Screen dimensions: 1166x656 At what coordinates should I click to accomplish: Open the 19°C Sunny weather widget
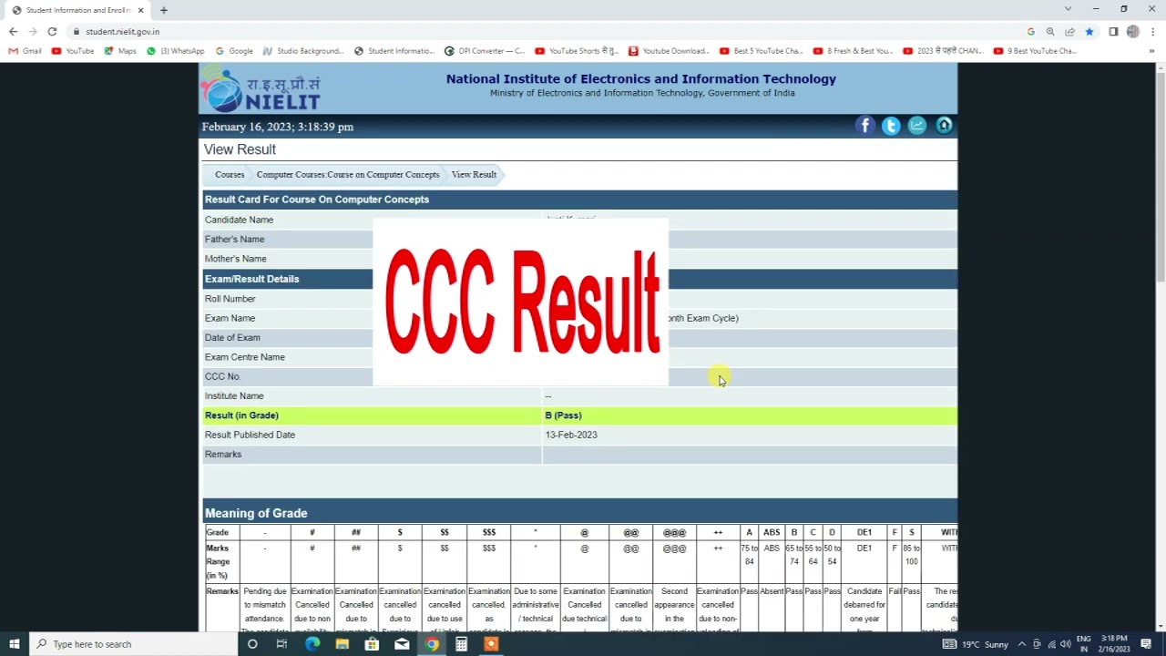pos(976,644)
